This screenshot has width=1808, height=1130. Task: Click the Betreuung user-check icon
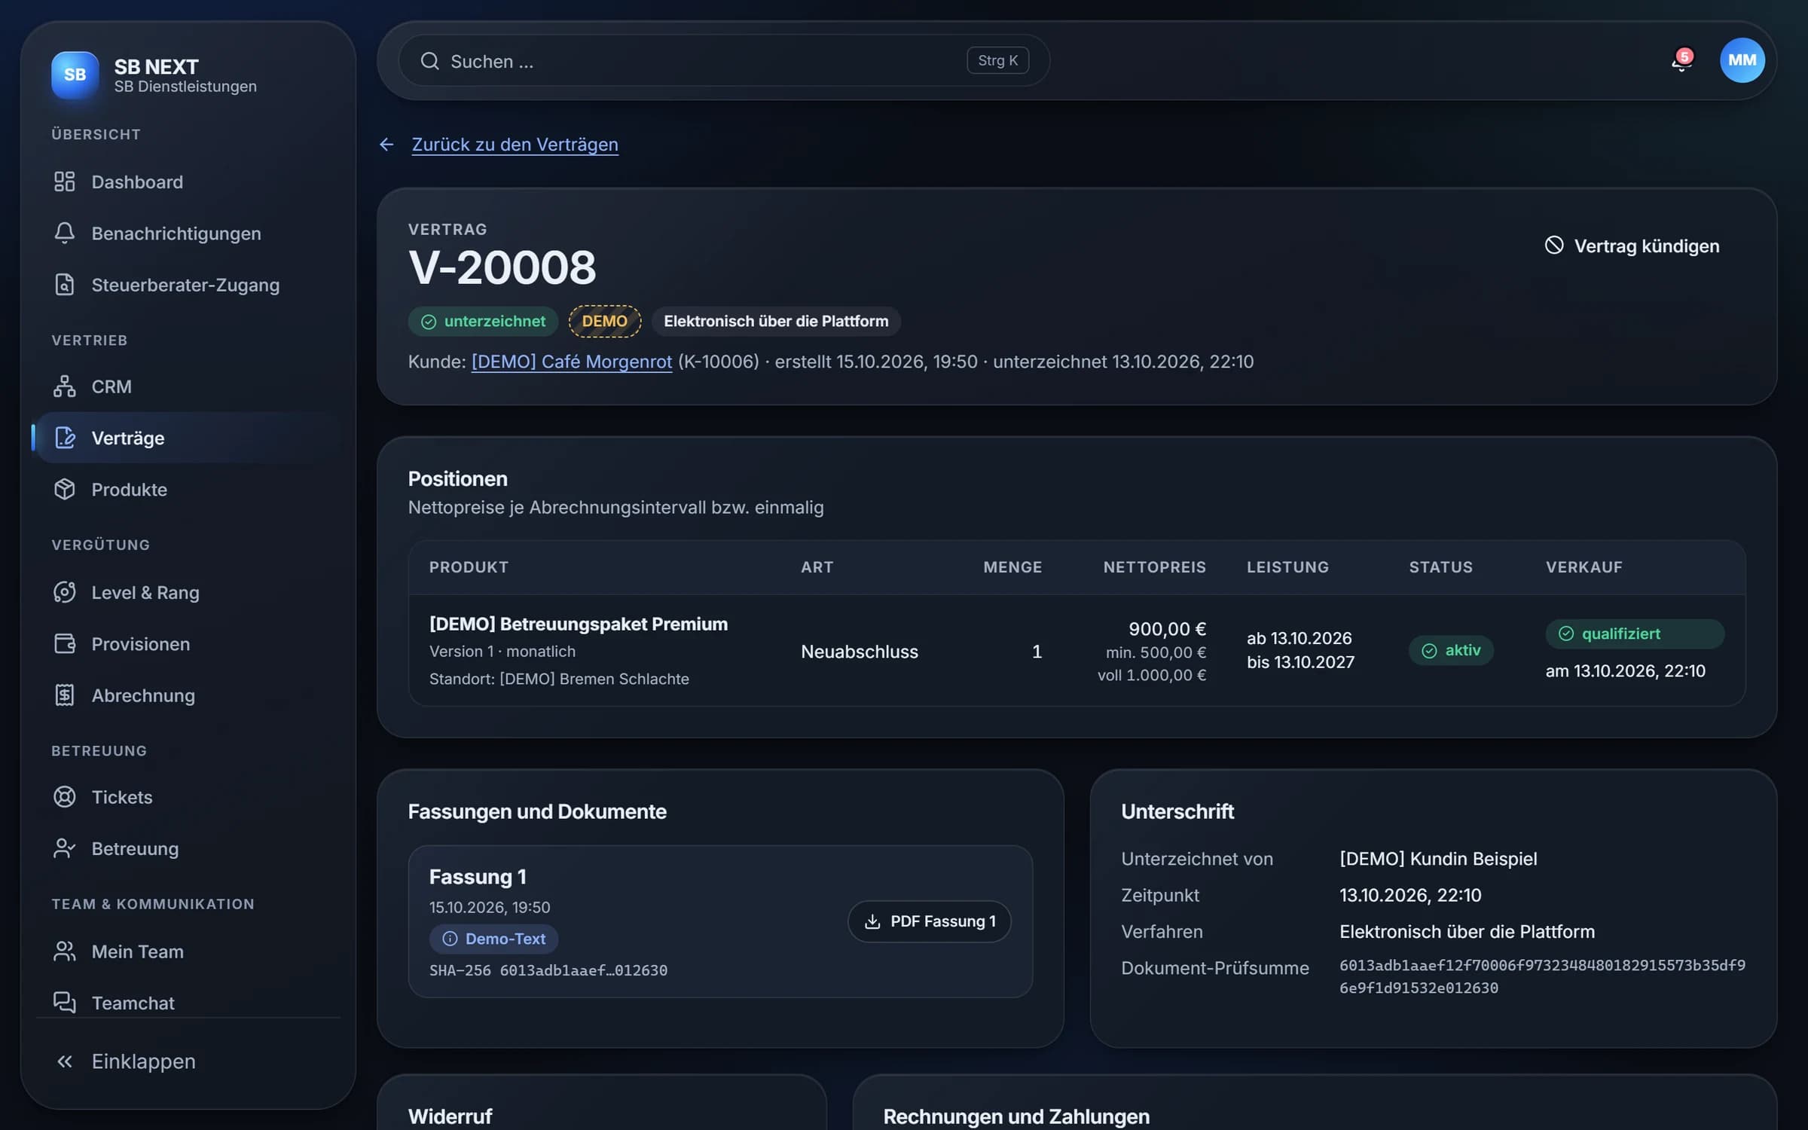65,848
